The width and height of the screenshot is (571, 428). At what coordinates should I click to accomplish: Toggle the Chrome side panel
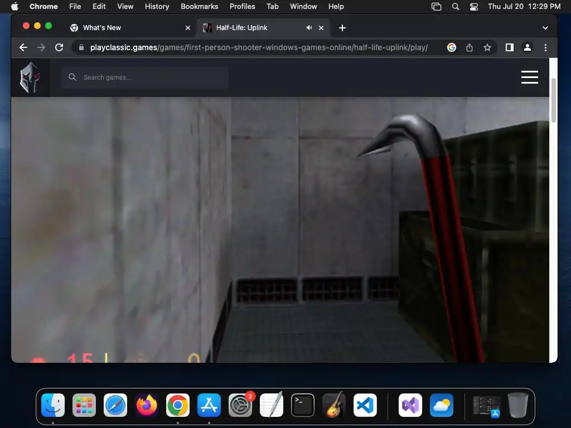click(510, 47)
